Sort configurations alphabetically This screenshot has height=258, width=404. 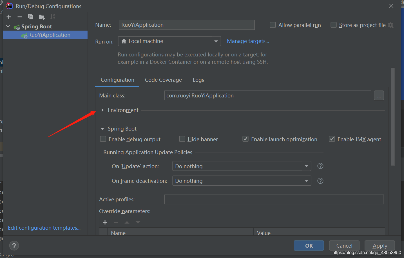[x=52, y=17]
